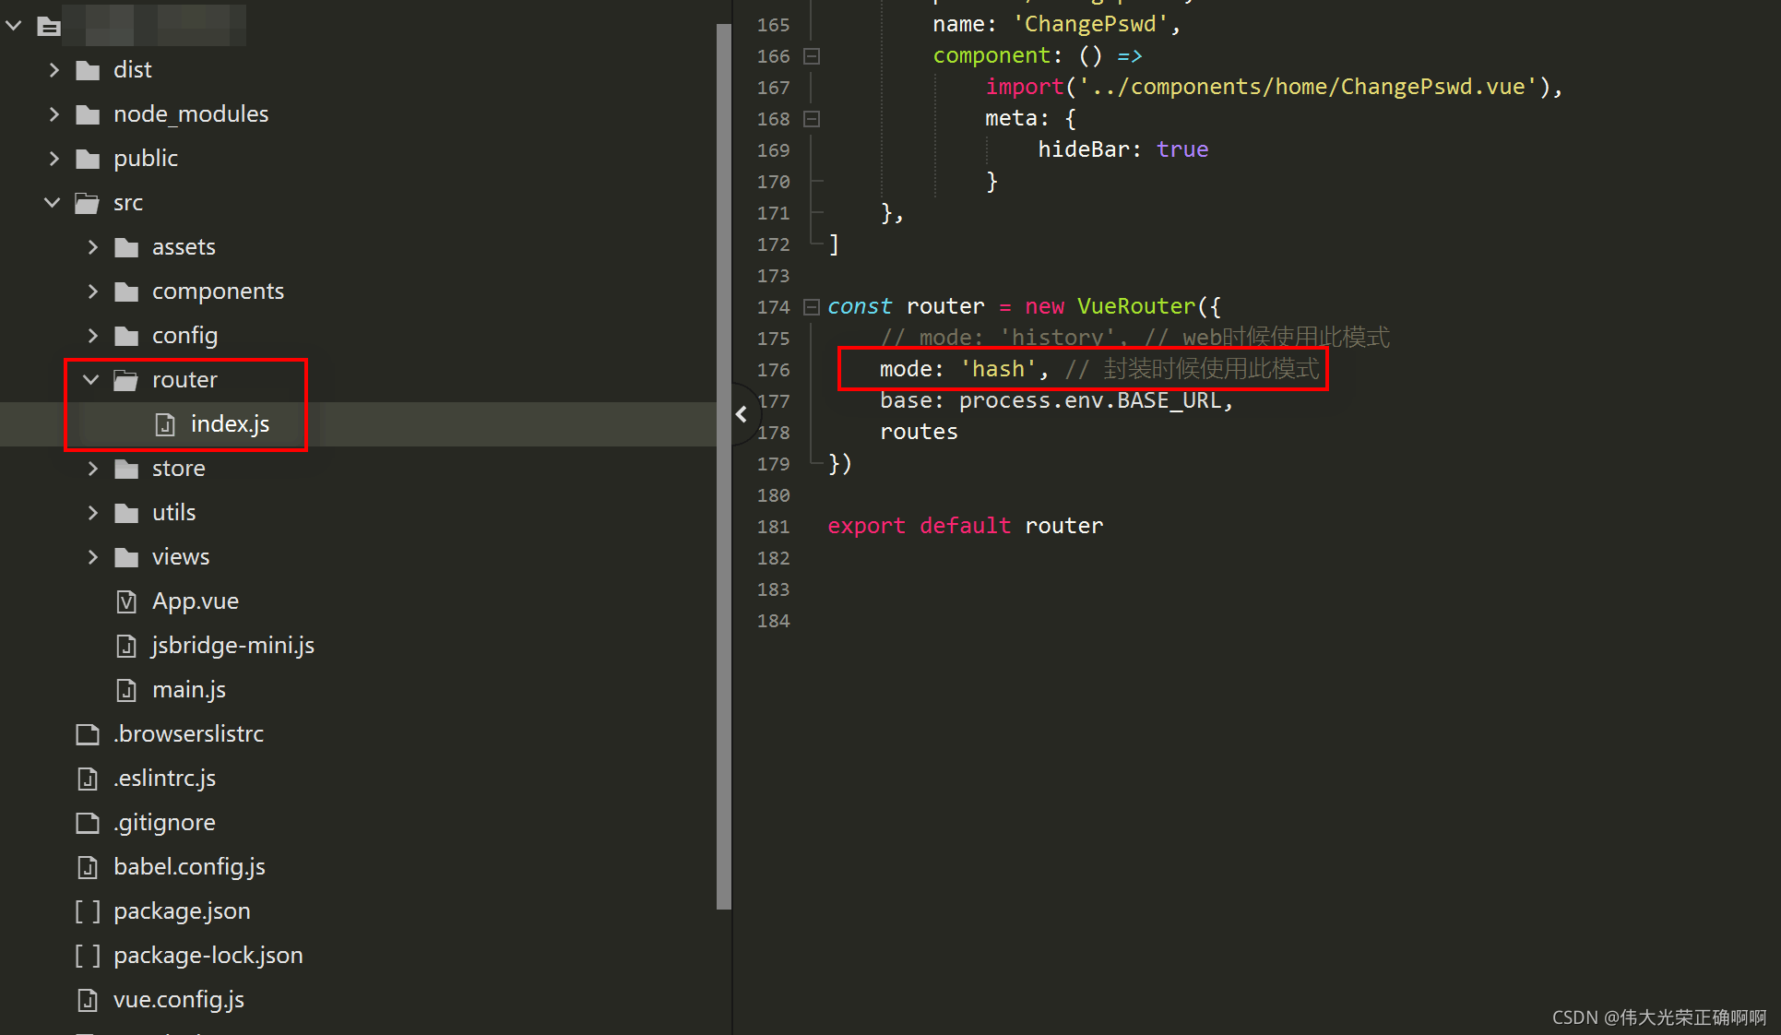
Task: Click the workspace icon at the sidebar top
Action: point(49,26)
